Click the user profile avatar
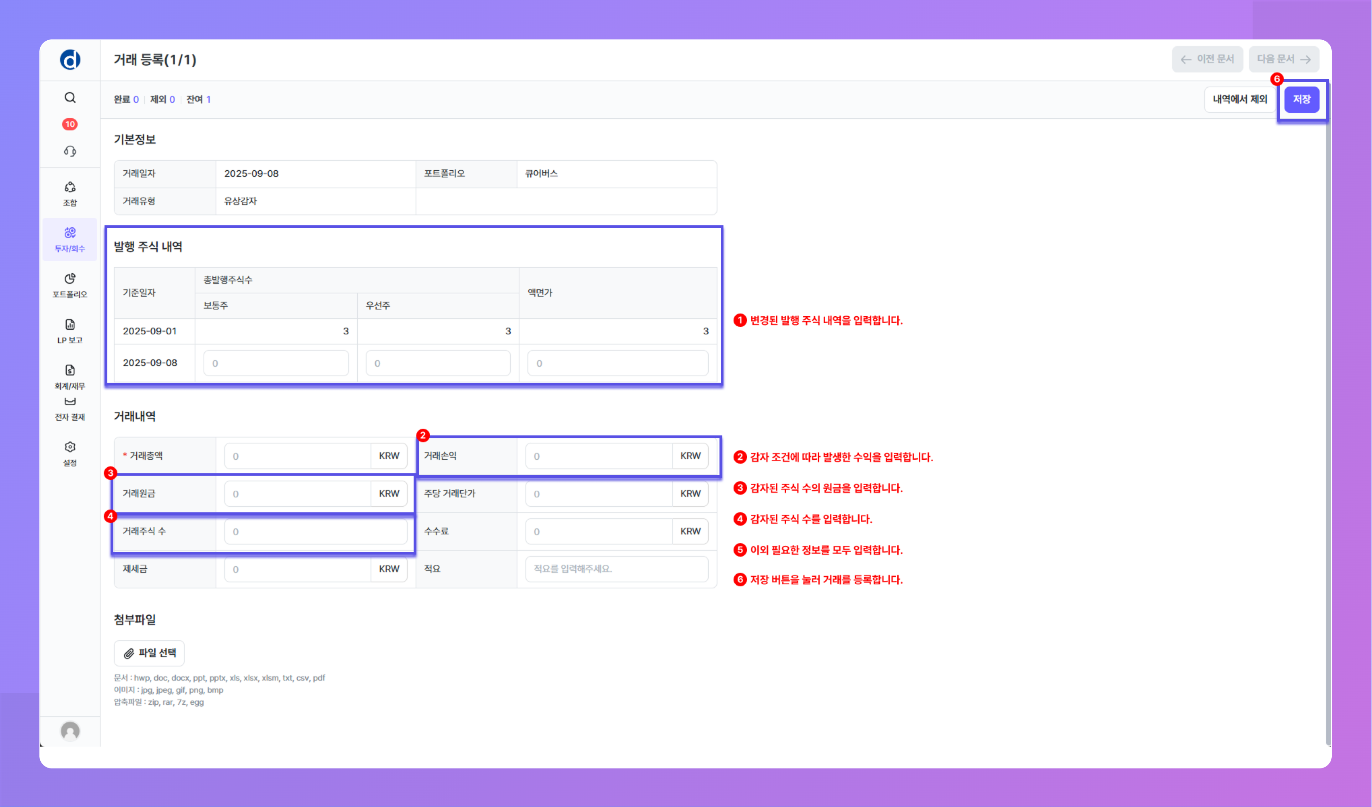 point(70,731)
